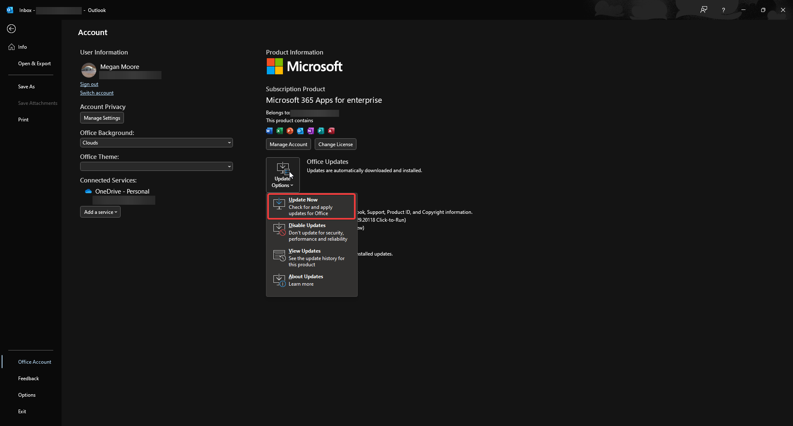
Task: Click the Excel app icon
Action: point(280,131)
